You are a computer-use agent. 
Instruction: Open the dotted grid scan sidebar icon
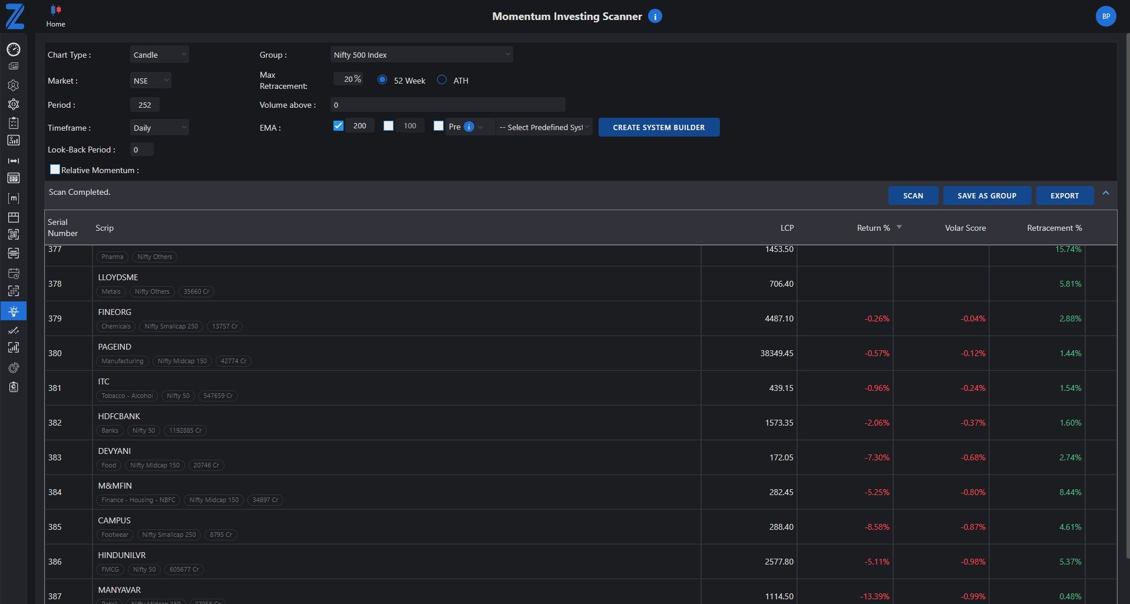pyautogui.click(x=14, y=291)
